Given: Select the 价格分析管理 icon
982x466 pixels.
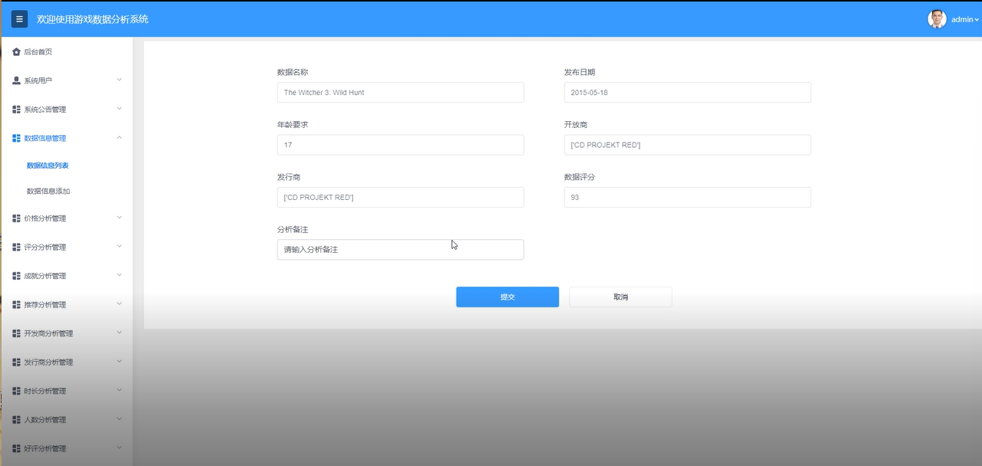Looking at the screenshot, I should coord(16,218).
